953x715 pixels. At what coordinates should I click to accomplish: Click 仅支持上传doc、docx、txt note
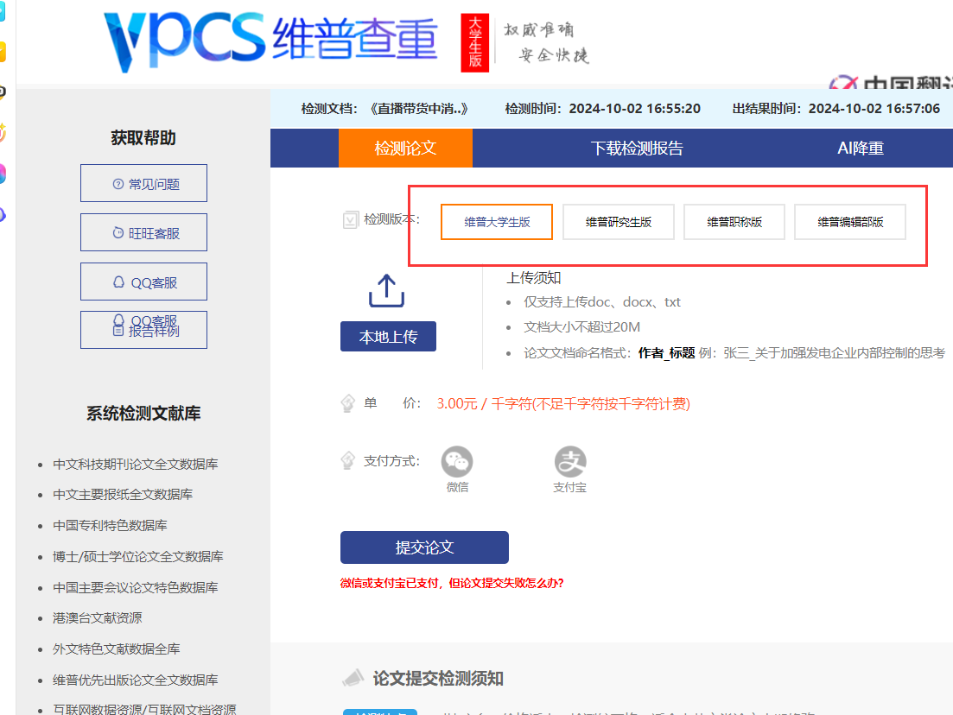[x=601, y=302]
